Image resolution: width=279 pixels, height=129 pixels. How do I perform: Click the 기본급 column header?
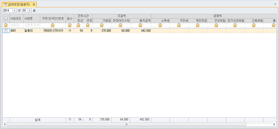pos(102,21)
